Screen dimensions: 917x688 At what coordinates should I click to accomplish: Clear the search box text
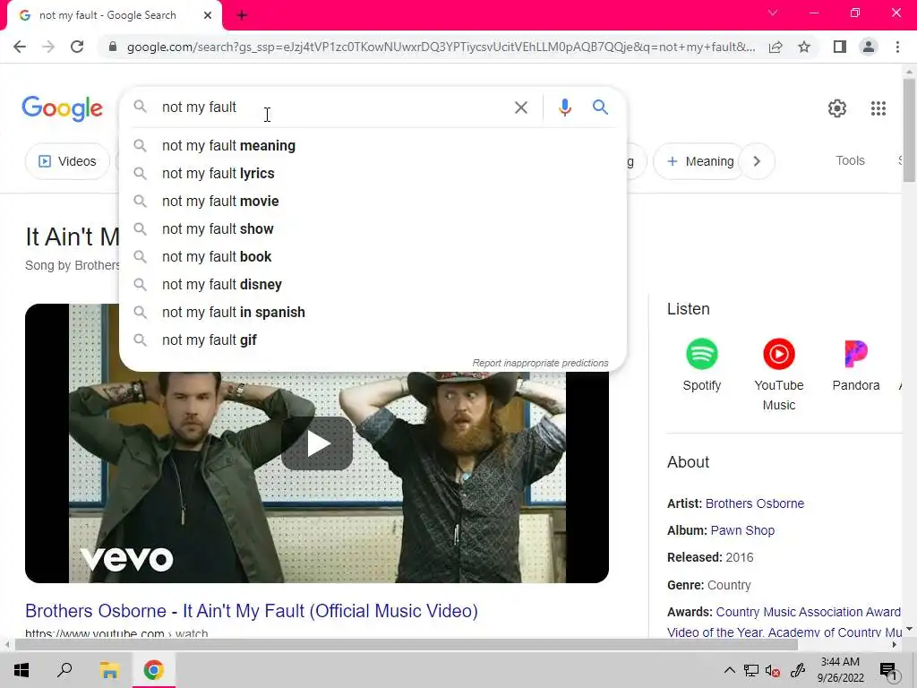click(520, 107)
